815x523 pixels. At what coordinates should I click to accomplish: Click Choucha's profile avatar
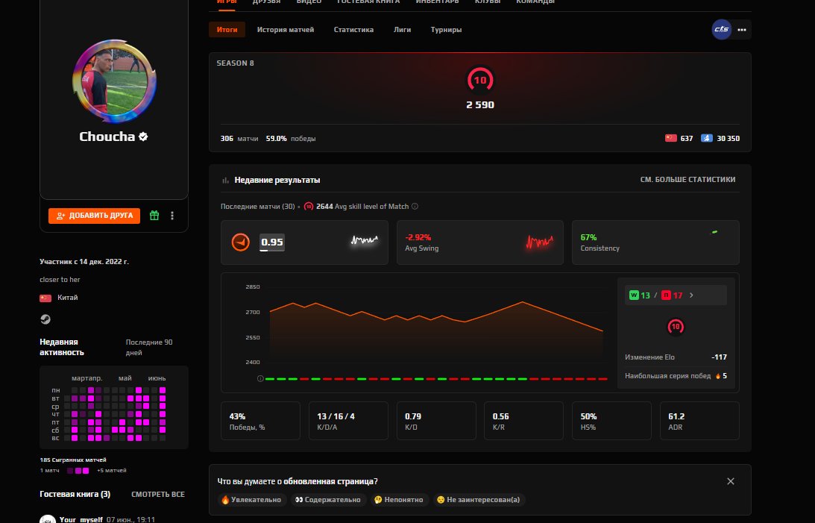click(114, 81)
